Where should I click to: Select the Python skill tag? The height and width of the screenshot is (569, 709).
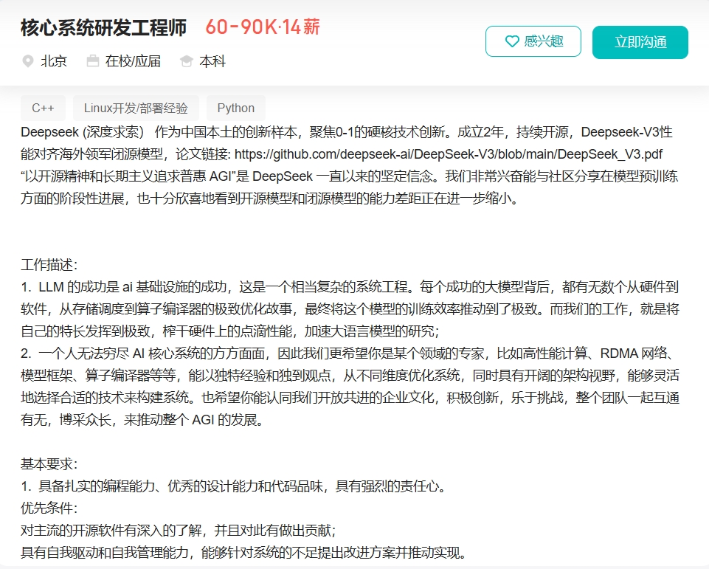[x=235, y=108]
